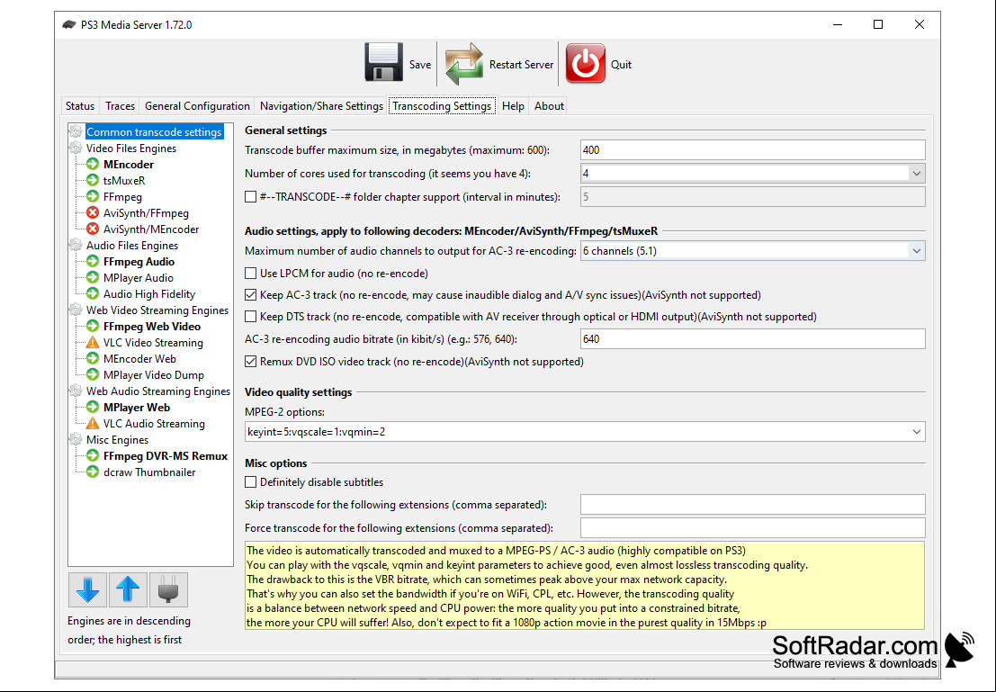The image size is (996, 692).
Task: Enable #--TRANSCODE--# folder chapter support checkbox
Action: coord(251,197)
